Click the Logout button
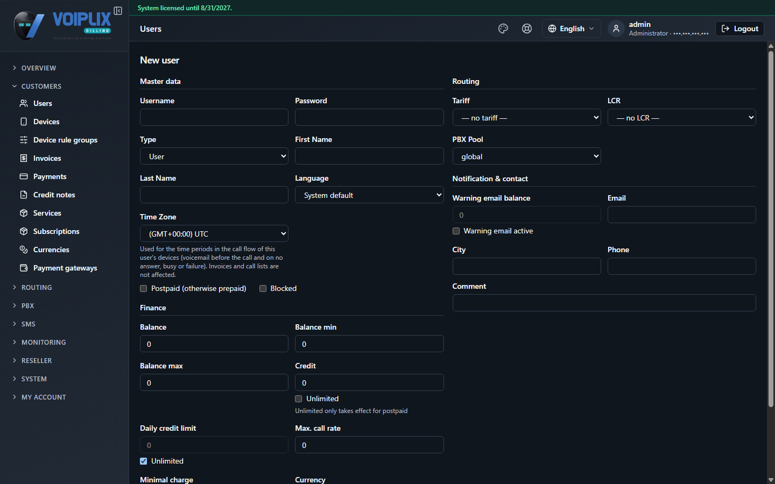775x484 pixels. [x=740, y=29]
